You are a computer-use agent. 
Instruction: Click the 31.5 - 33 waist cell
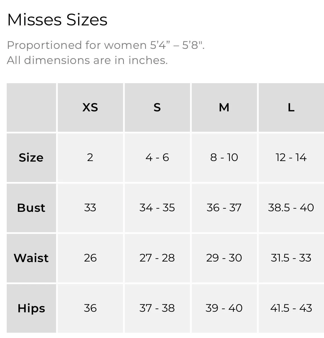291,258
